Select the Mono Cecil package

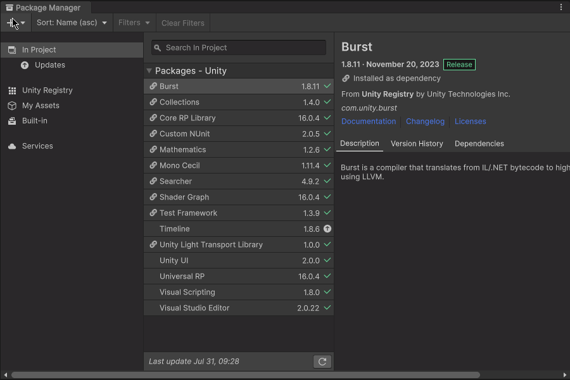coord(239,165)
